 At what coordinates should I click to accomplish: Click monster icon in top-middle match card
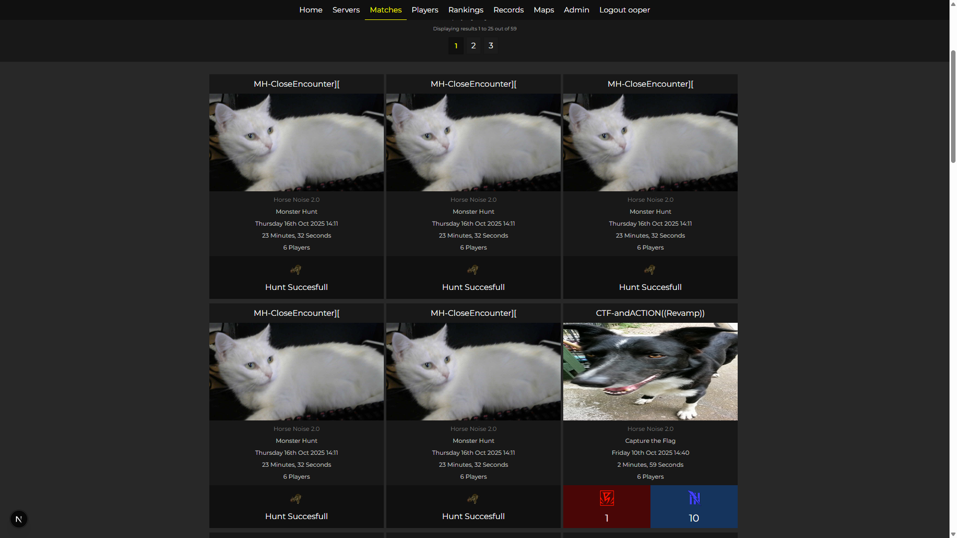473,270
